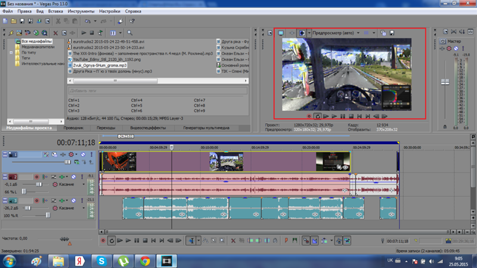Open the preview quality dropdown Предпросмотр (авто)

(x=358, y=33)
